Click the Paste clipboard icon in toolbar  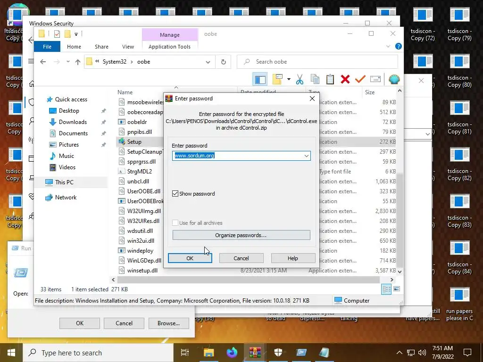click(x=330, y=79)
